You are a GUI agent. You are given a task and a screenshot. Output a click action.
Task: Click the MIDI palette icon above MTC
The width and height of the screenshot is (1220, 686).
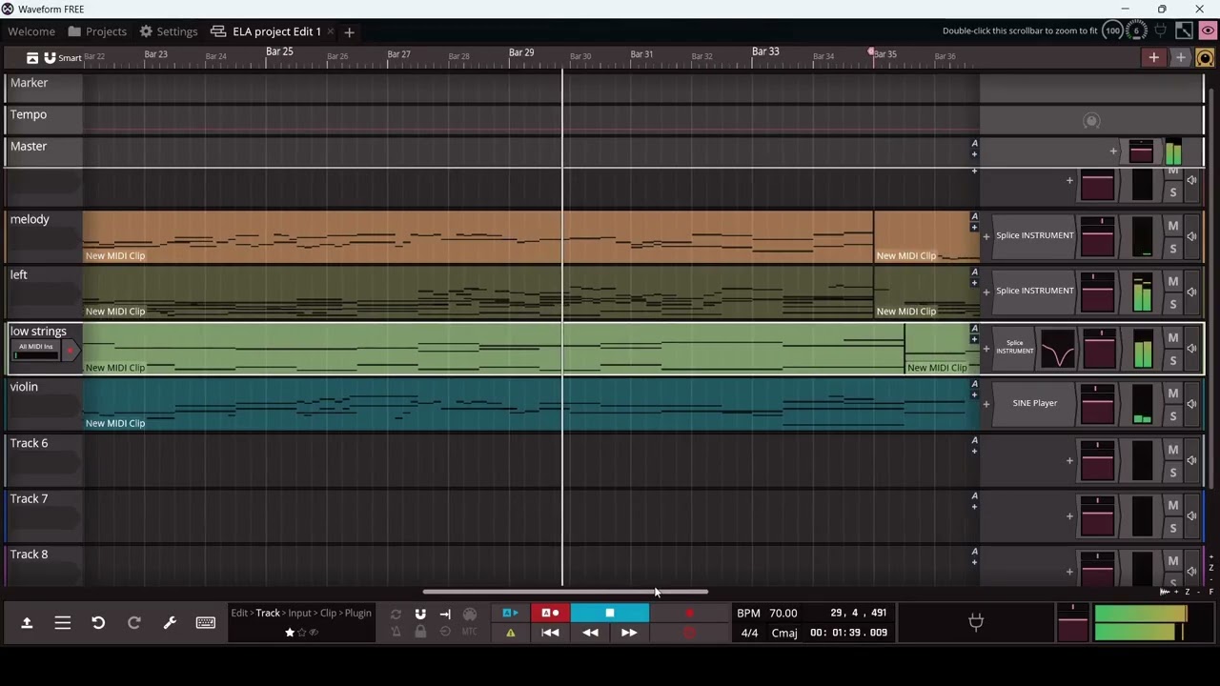[x=469, y=615]
